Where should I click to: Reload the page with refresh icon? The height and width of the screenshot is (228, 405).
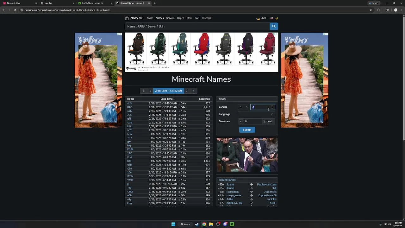coord(15,10)
